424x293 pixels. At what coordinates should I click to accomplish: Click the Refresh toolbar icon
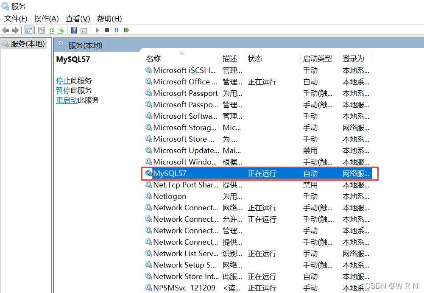(51, 30)
